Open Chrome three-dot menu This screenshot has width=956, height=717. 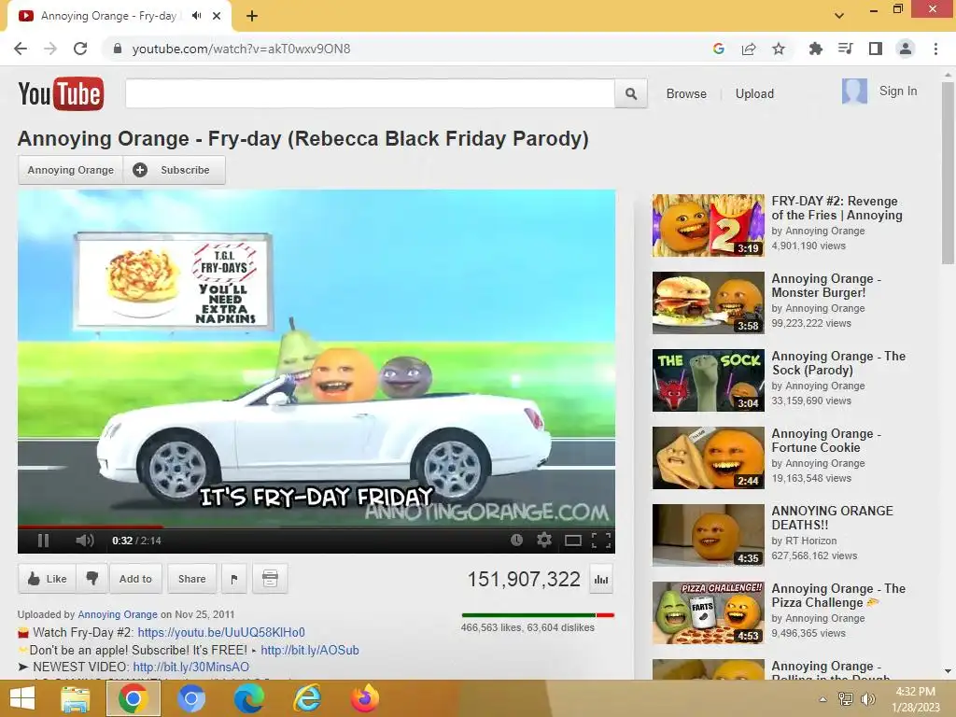pyautogui.click(x=935, y=49)
